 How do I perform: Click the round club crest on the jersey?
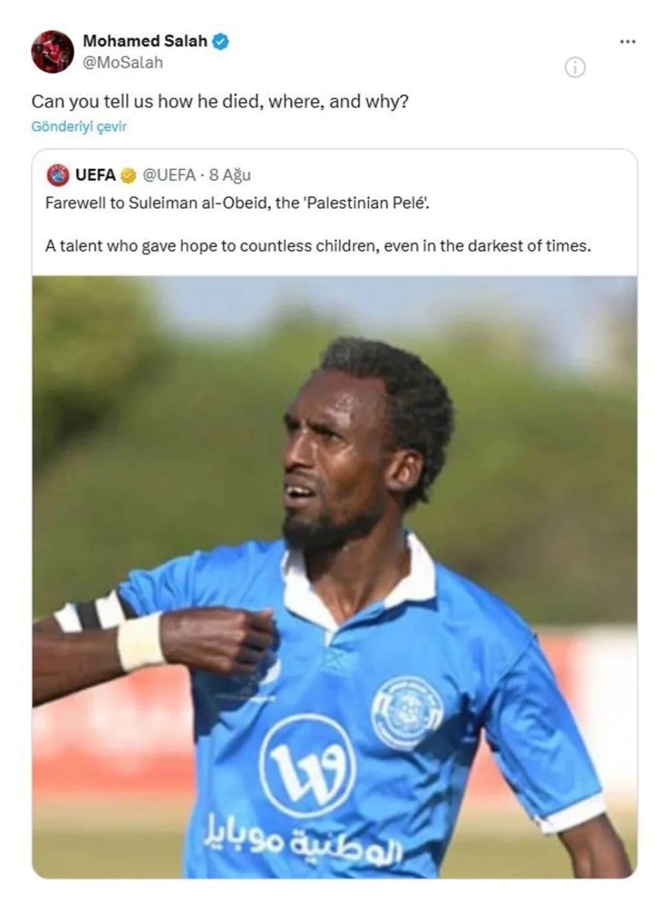407,713
